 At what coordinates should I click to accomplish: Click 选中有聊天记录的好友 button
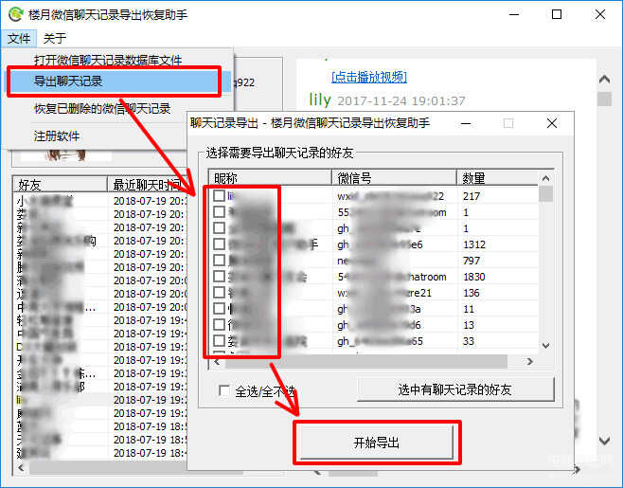(454, 389)
